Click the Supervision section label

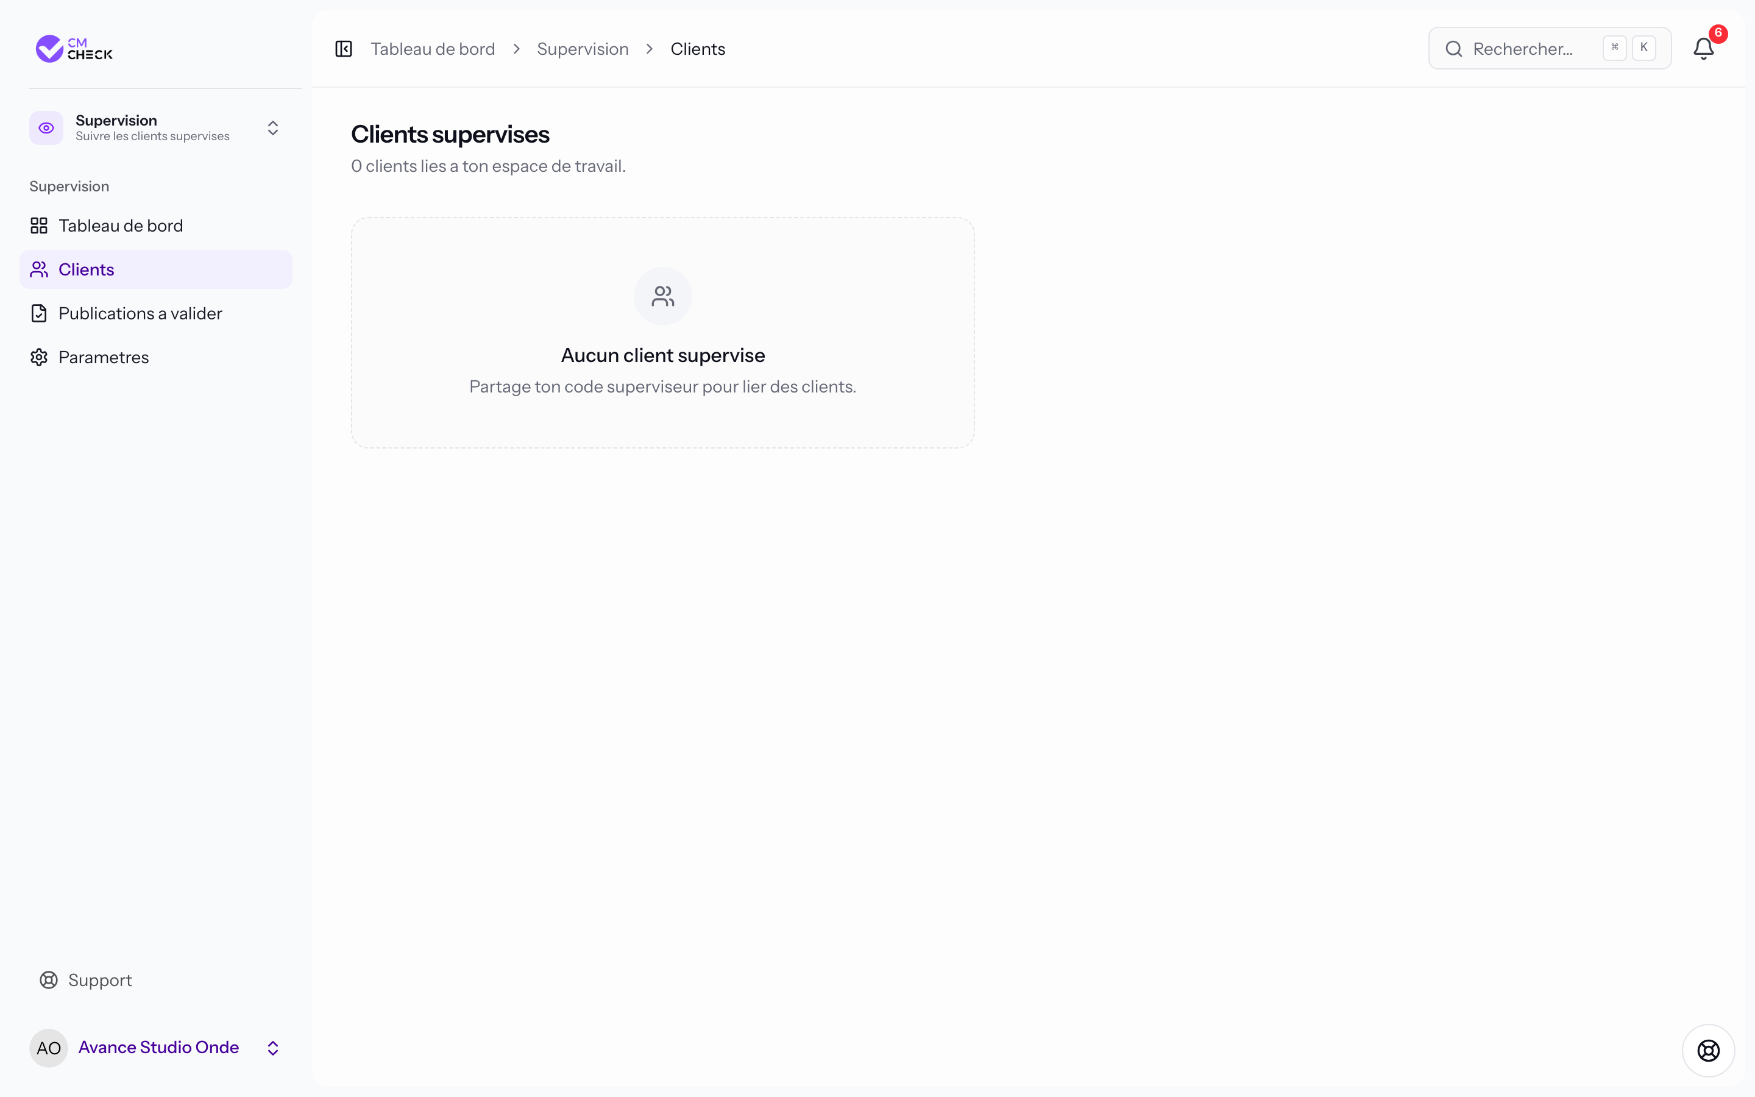click(69, 186)
